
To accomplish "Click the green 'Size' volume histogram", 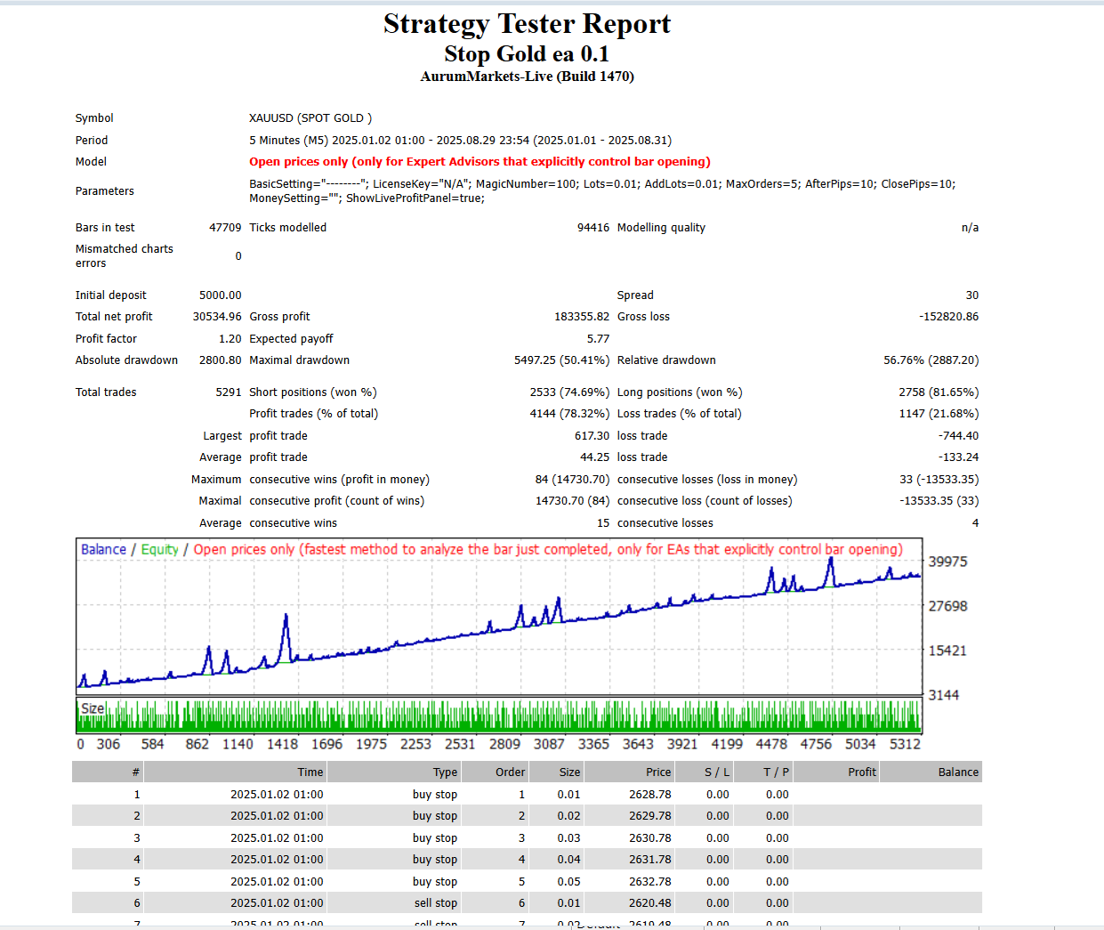I will point(499,716).
